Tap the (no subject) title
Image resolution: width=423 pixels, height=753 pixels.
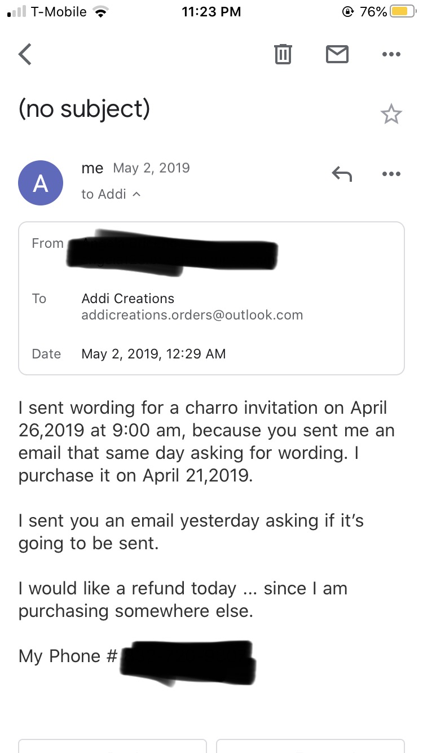(x=84, y=109)
